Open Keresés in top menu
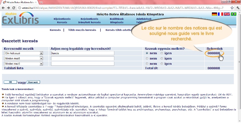The image size is (241, 135). pyautogui.click(x=62, y=22)
